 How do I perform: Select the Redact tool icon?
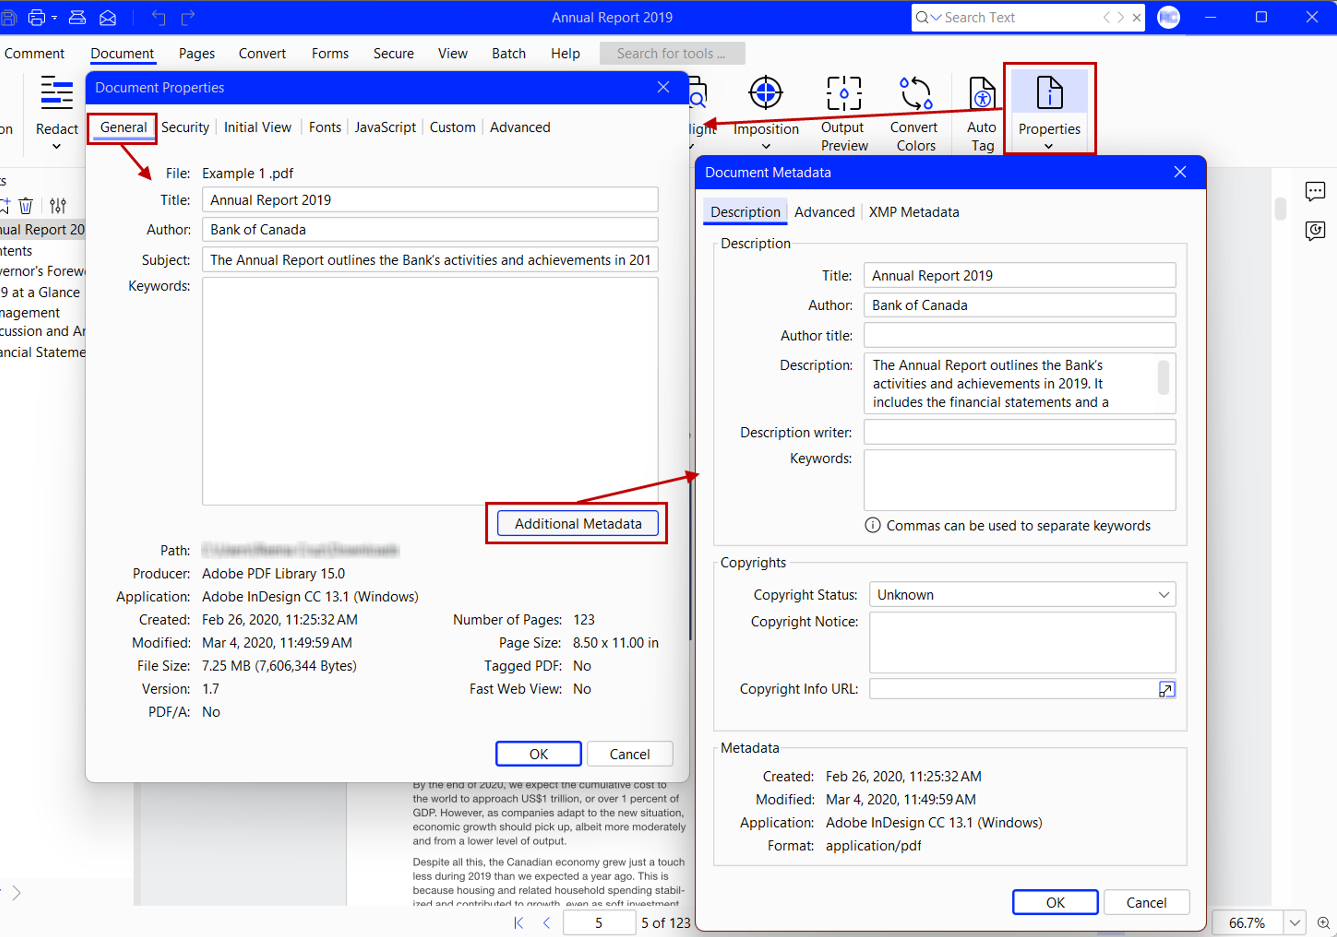tap(56, 93)
